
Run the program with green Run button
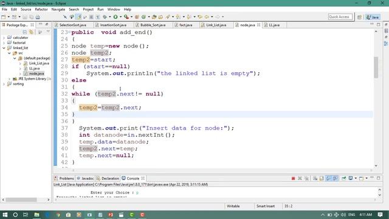coord(115,17)
